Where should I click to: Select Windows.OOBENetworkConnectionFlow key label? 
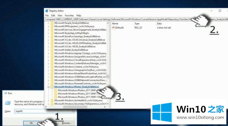click(80, 80)
